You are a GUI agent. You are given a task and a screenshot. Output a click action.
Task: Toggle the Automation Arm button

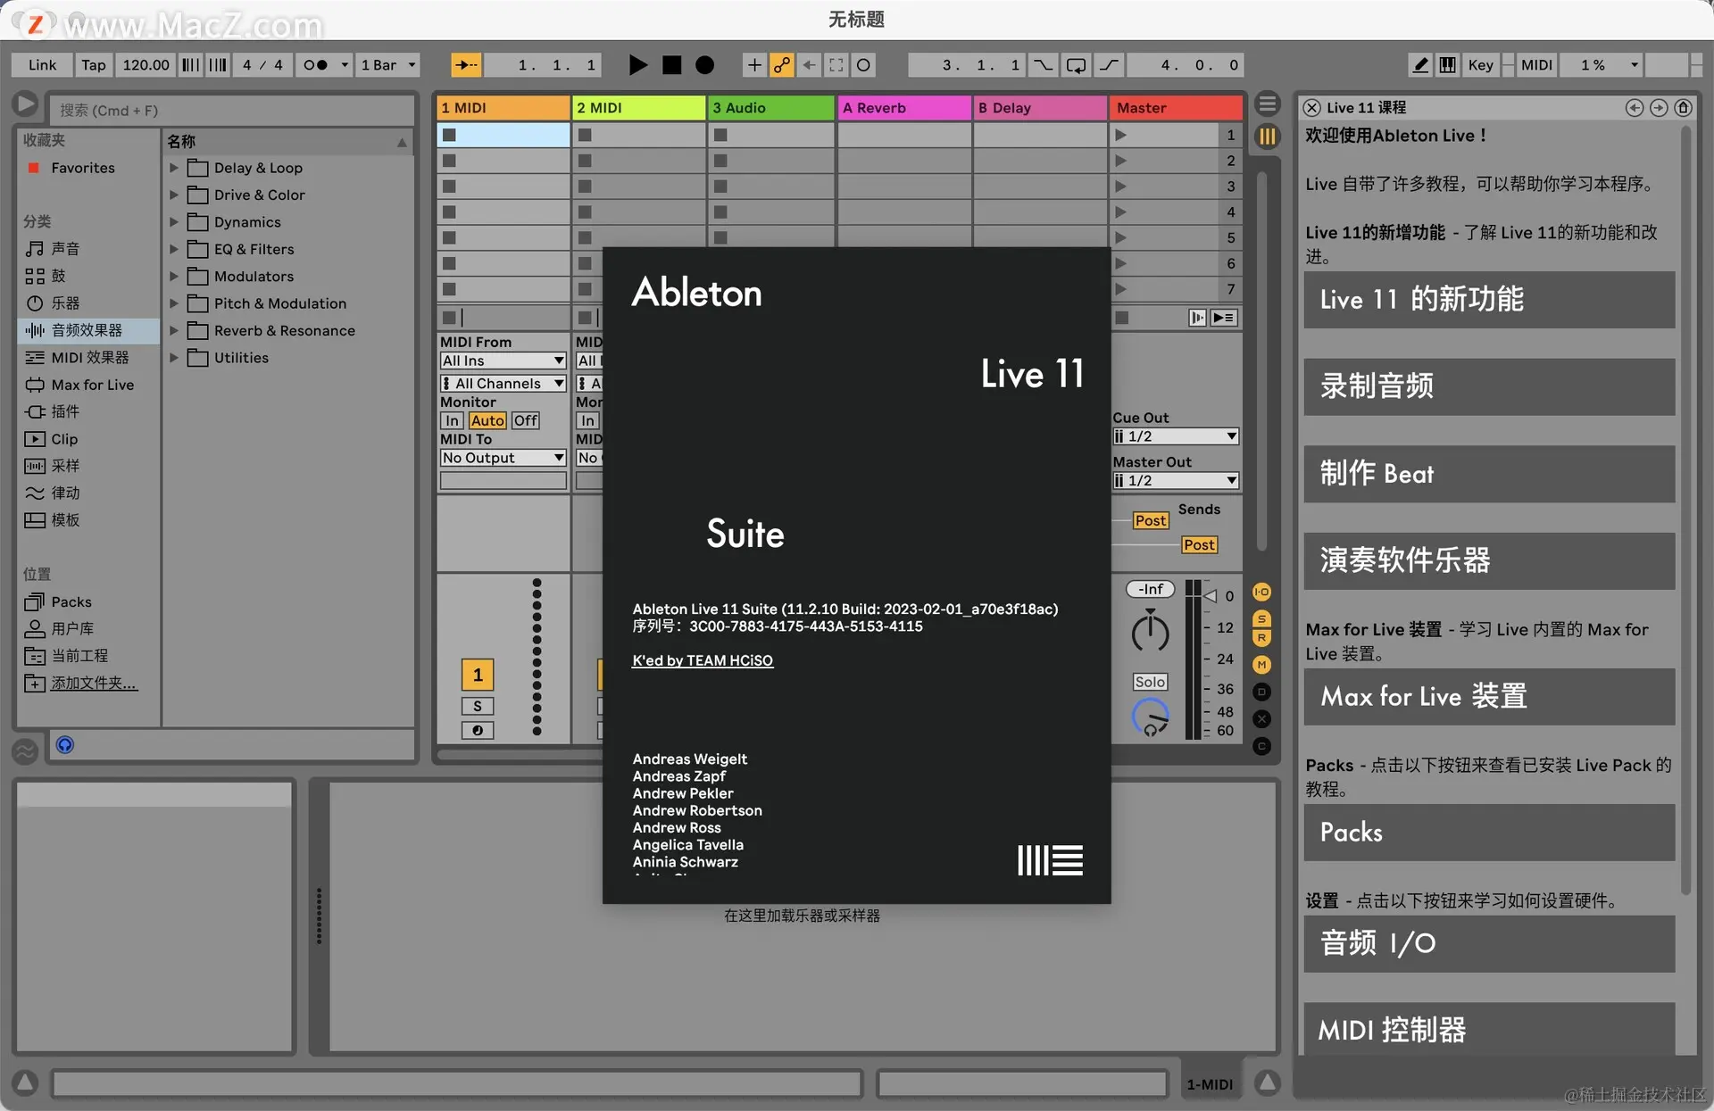(x=782, y=65)
